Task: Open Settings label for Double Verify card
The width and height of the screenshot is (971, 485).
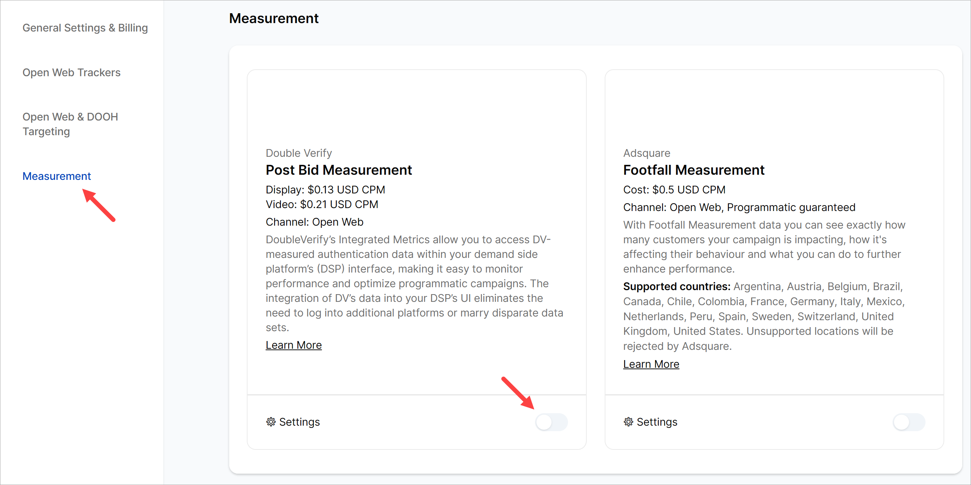Action: [299, 422]
